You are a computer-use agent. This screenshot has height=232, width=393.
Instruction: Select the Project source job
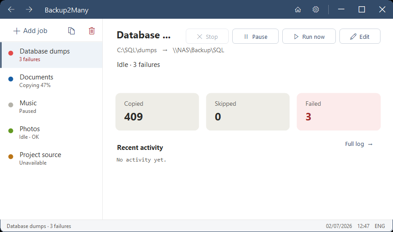[51, 158]
